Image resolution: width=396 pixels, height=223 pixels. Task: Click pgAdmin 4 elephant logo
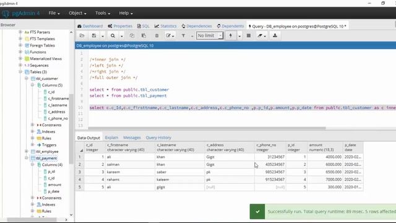[x=6, y=13]
